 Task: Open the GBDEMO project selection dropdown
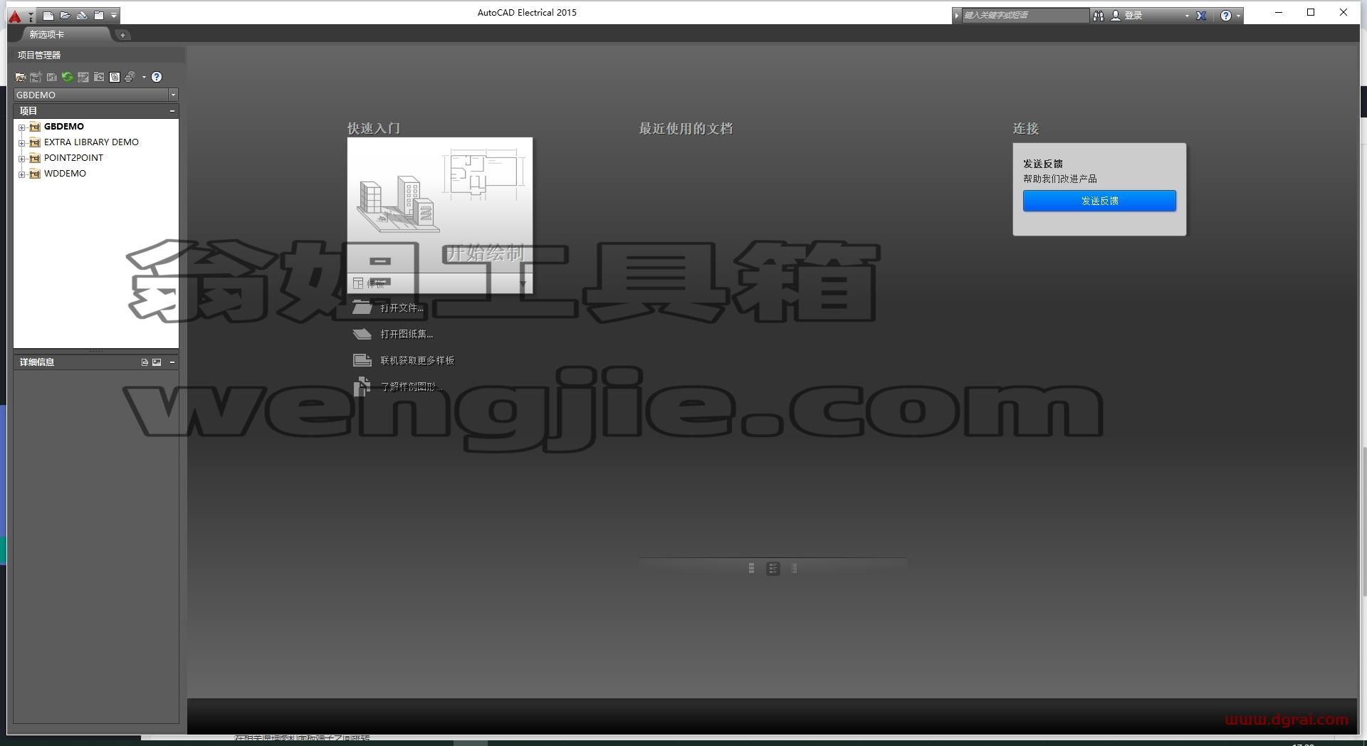click(173, 95)
